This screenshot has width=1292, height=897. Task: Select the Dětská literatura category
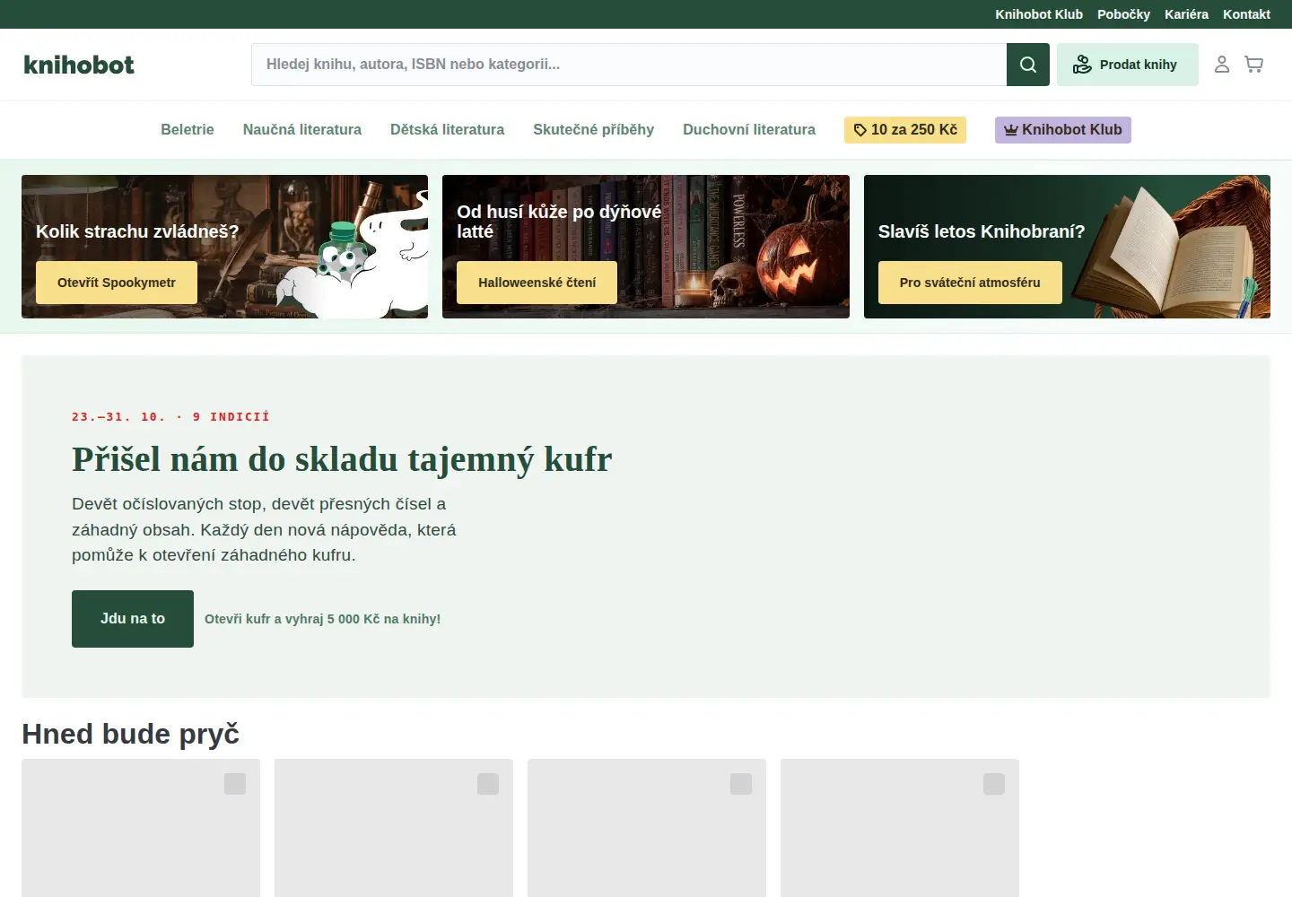coord(447,130)
